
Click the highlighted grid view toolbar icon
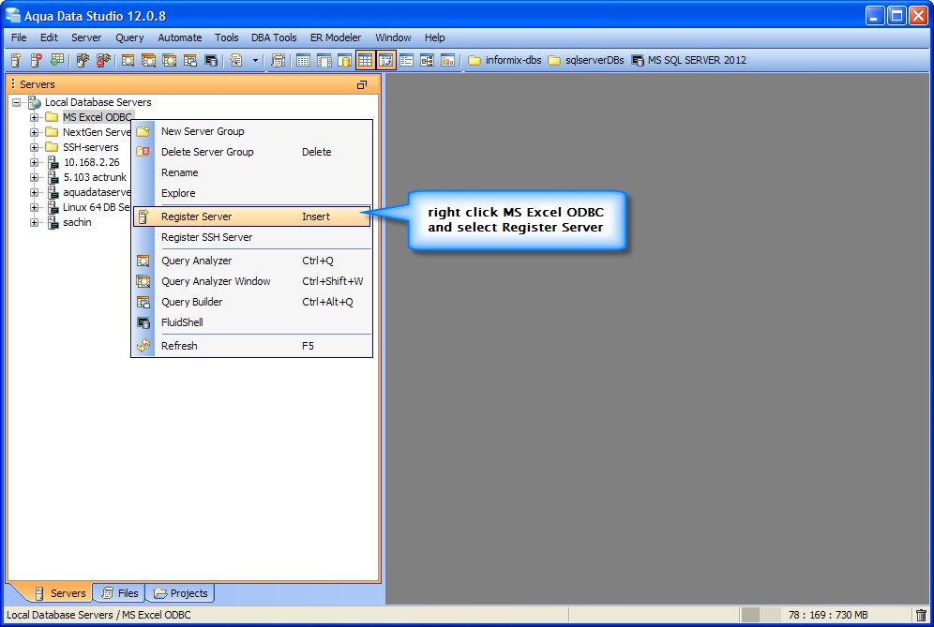[x=365, y=60]
